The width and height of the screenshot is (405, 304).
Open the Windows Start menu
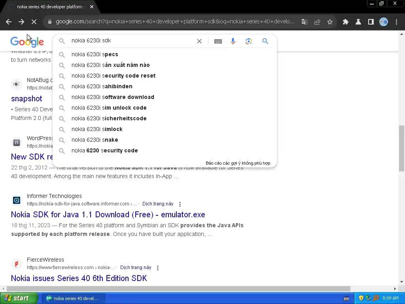click(x=19, y=298)
